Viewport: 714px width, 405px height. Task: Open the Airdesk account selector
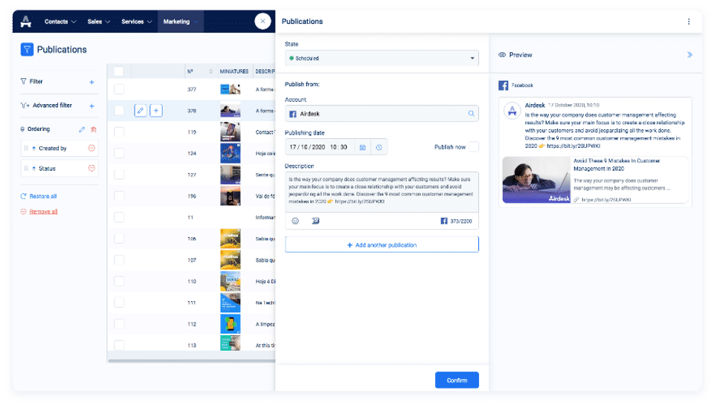(382, 113)
